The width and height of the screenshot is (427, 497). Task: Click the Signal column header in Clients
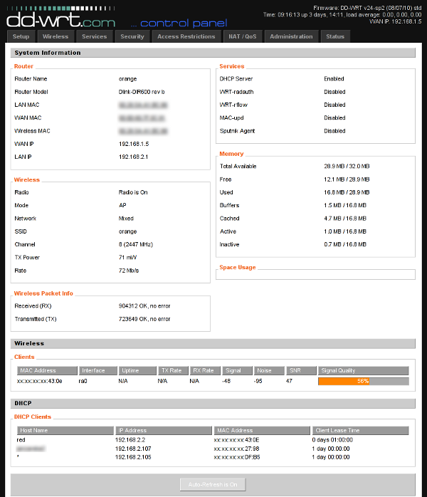coord(236,370)
